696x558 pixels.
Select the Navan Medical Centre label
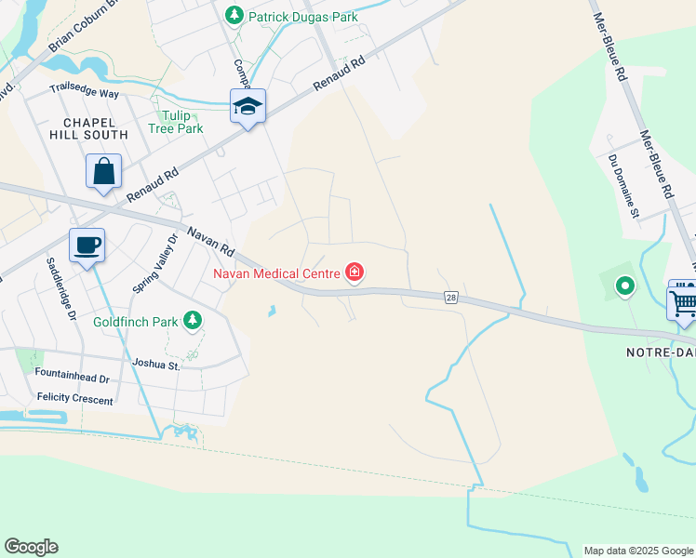click(x=276, y=273)
